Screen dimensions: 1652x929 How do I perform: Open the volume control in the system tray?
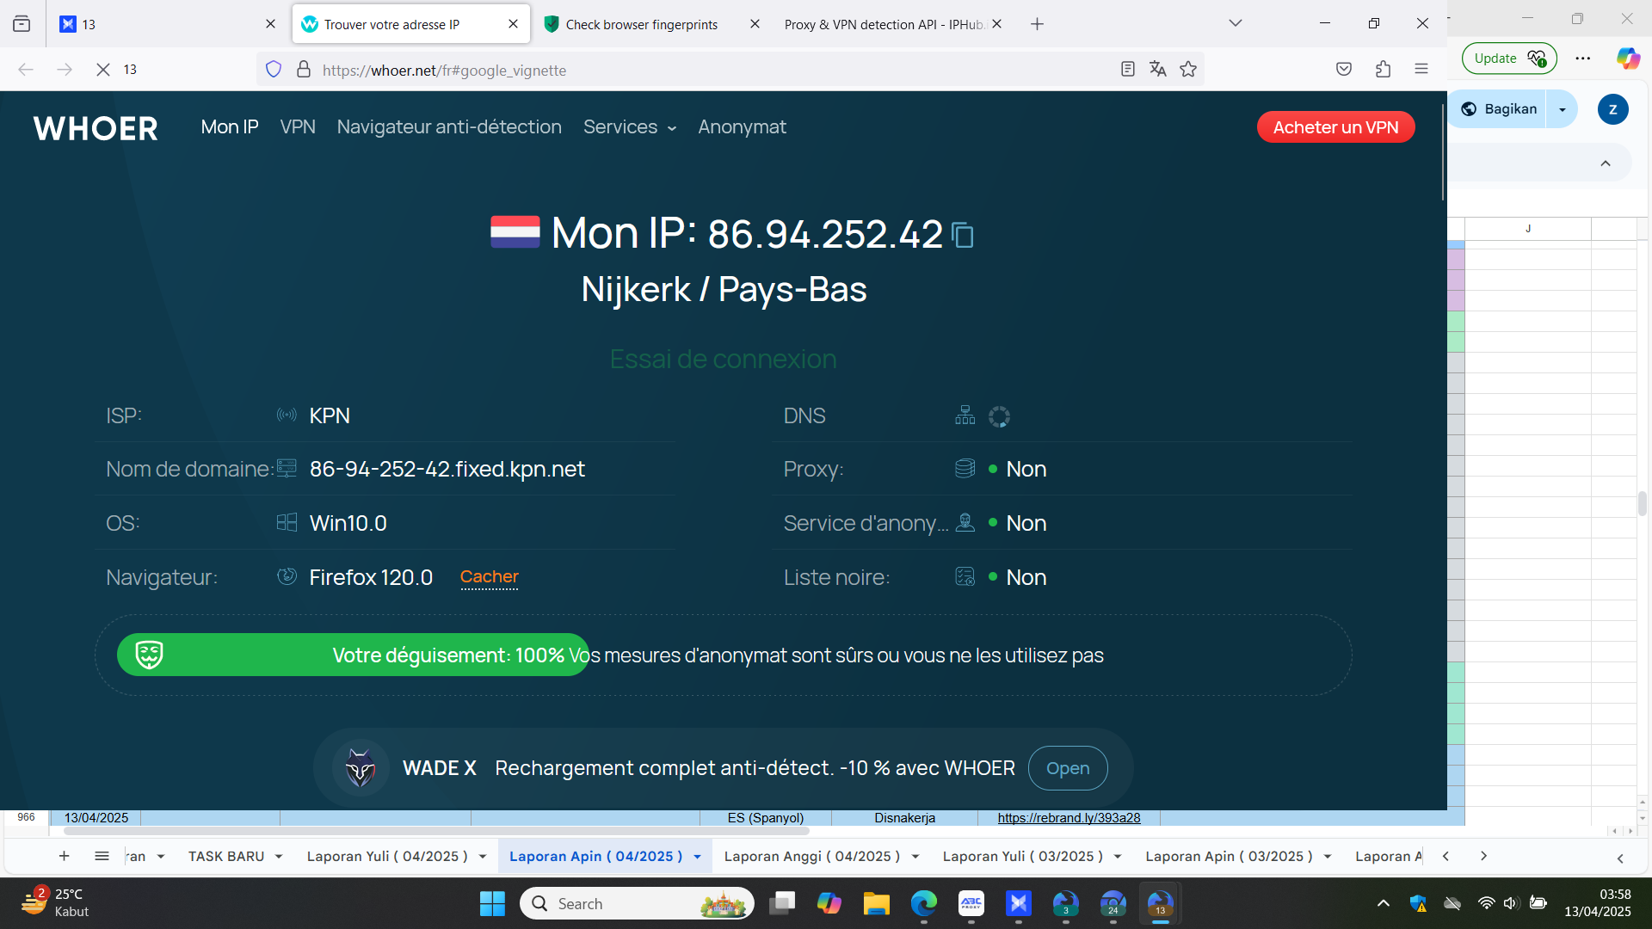pyautogui.click(x=1511, y=903)
